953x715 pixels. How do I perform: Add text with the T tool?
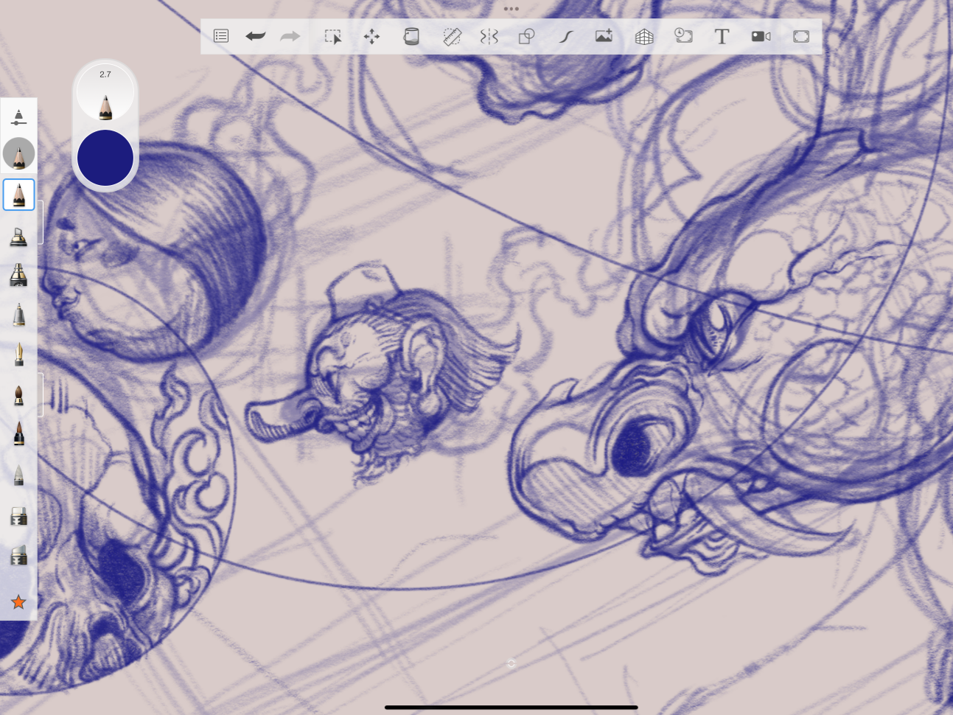coord(722,36)
